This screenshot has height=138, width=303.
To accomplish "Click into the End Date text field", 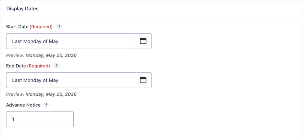I will 89,80.
